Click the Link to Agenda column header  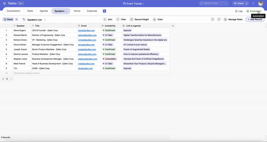point(146,26)
